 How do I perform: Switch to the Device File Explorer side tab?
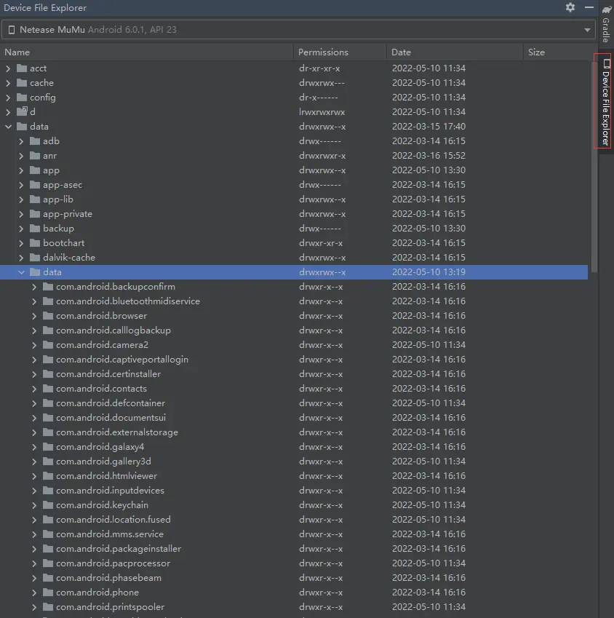605,102
